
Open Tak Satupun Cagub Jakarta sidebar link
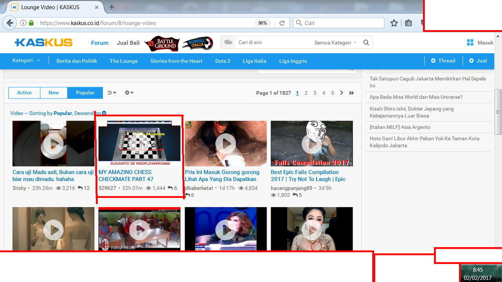coord(428,82)
